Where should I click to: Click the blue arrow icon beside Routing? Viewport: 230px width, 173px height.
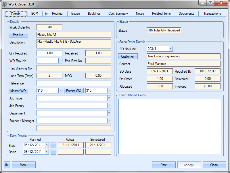(x=47, y=14)
